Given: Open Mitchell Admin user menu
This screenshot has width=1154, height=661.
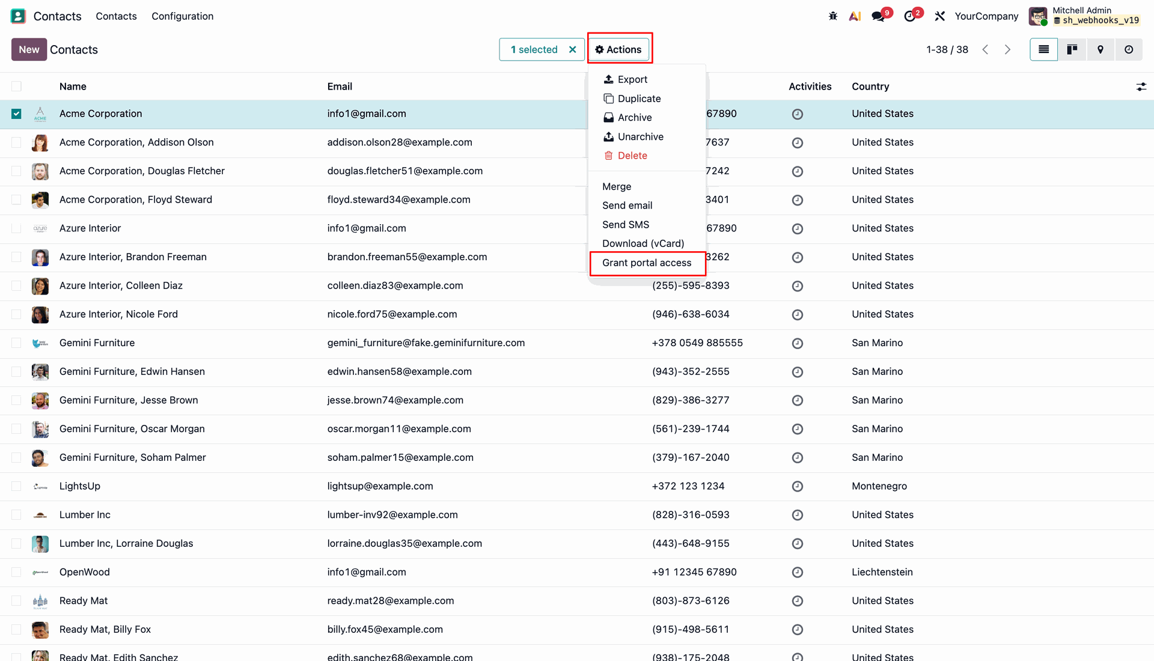Looking at the screenshot, I should tap(1085, 16).
